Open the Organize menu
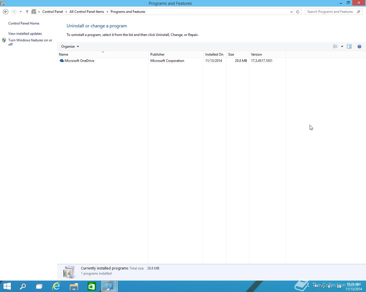The height and width of the screenshot is (292, 366). click(70, 46)
